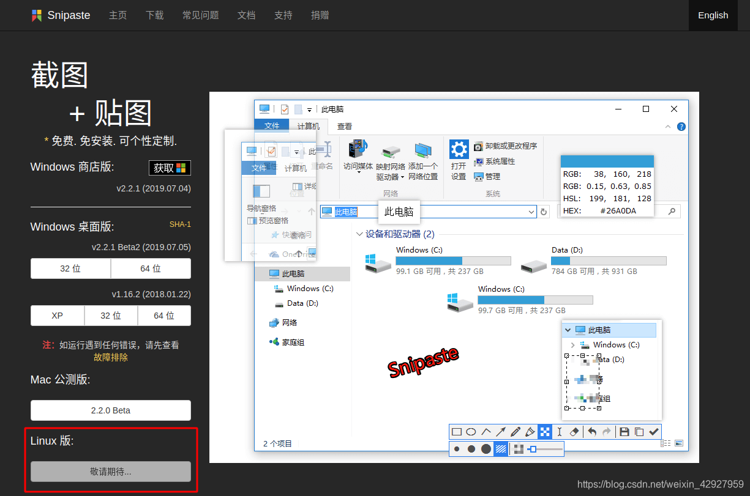Save the screenshot with floppy disk icon
This screenshot has width=750, height=496.
(x=624, y=432)
